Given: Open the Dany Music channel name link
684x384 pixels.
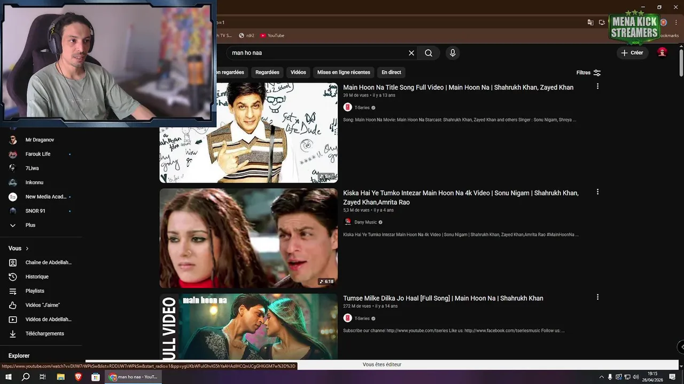Looking at the screenshot, I should click(x=366, y=222).
